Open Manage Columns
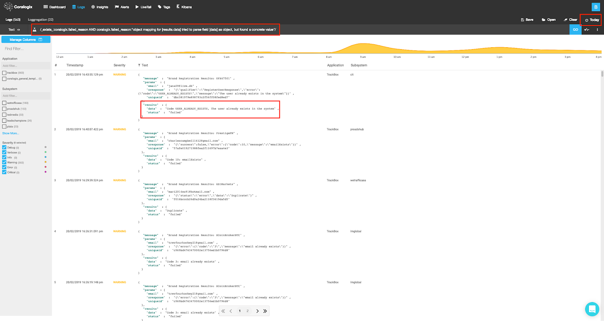 (x=26, y=40)
